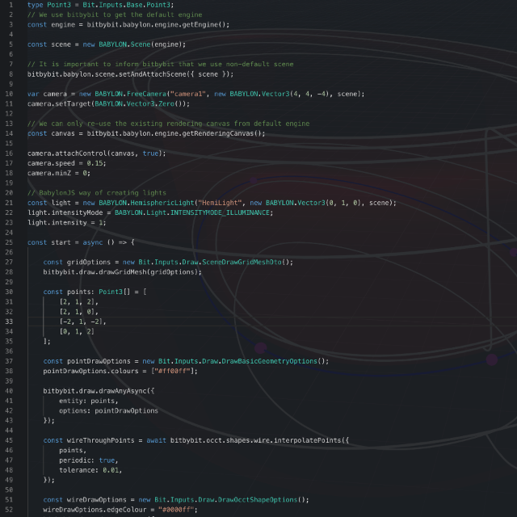Click 'pointDrawOptions.colours' on line 38
The height and width of the screenshot is (517, 517).
click(x=90, y=371)
